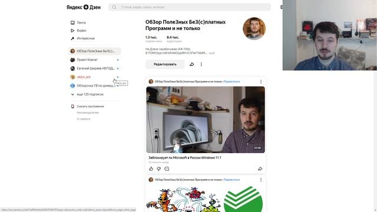Click the share arrow beside Редактировать
377x212 pixels.
click(x=191, y=64)
